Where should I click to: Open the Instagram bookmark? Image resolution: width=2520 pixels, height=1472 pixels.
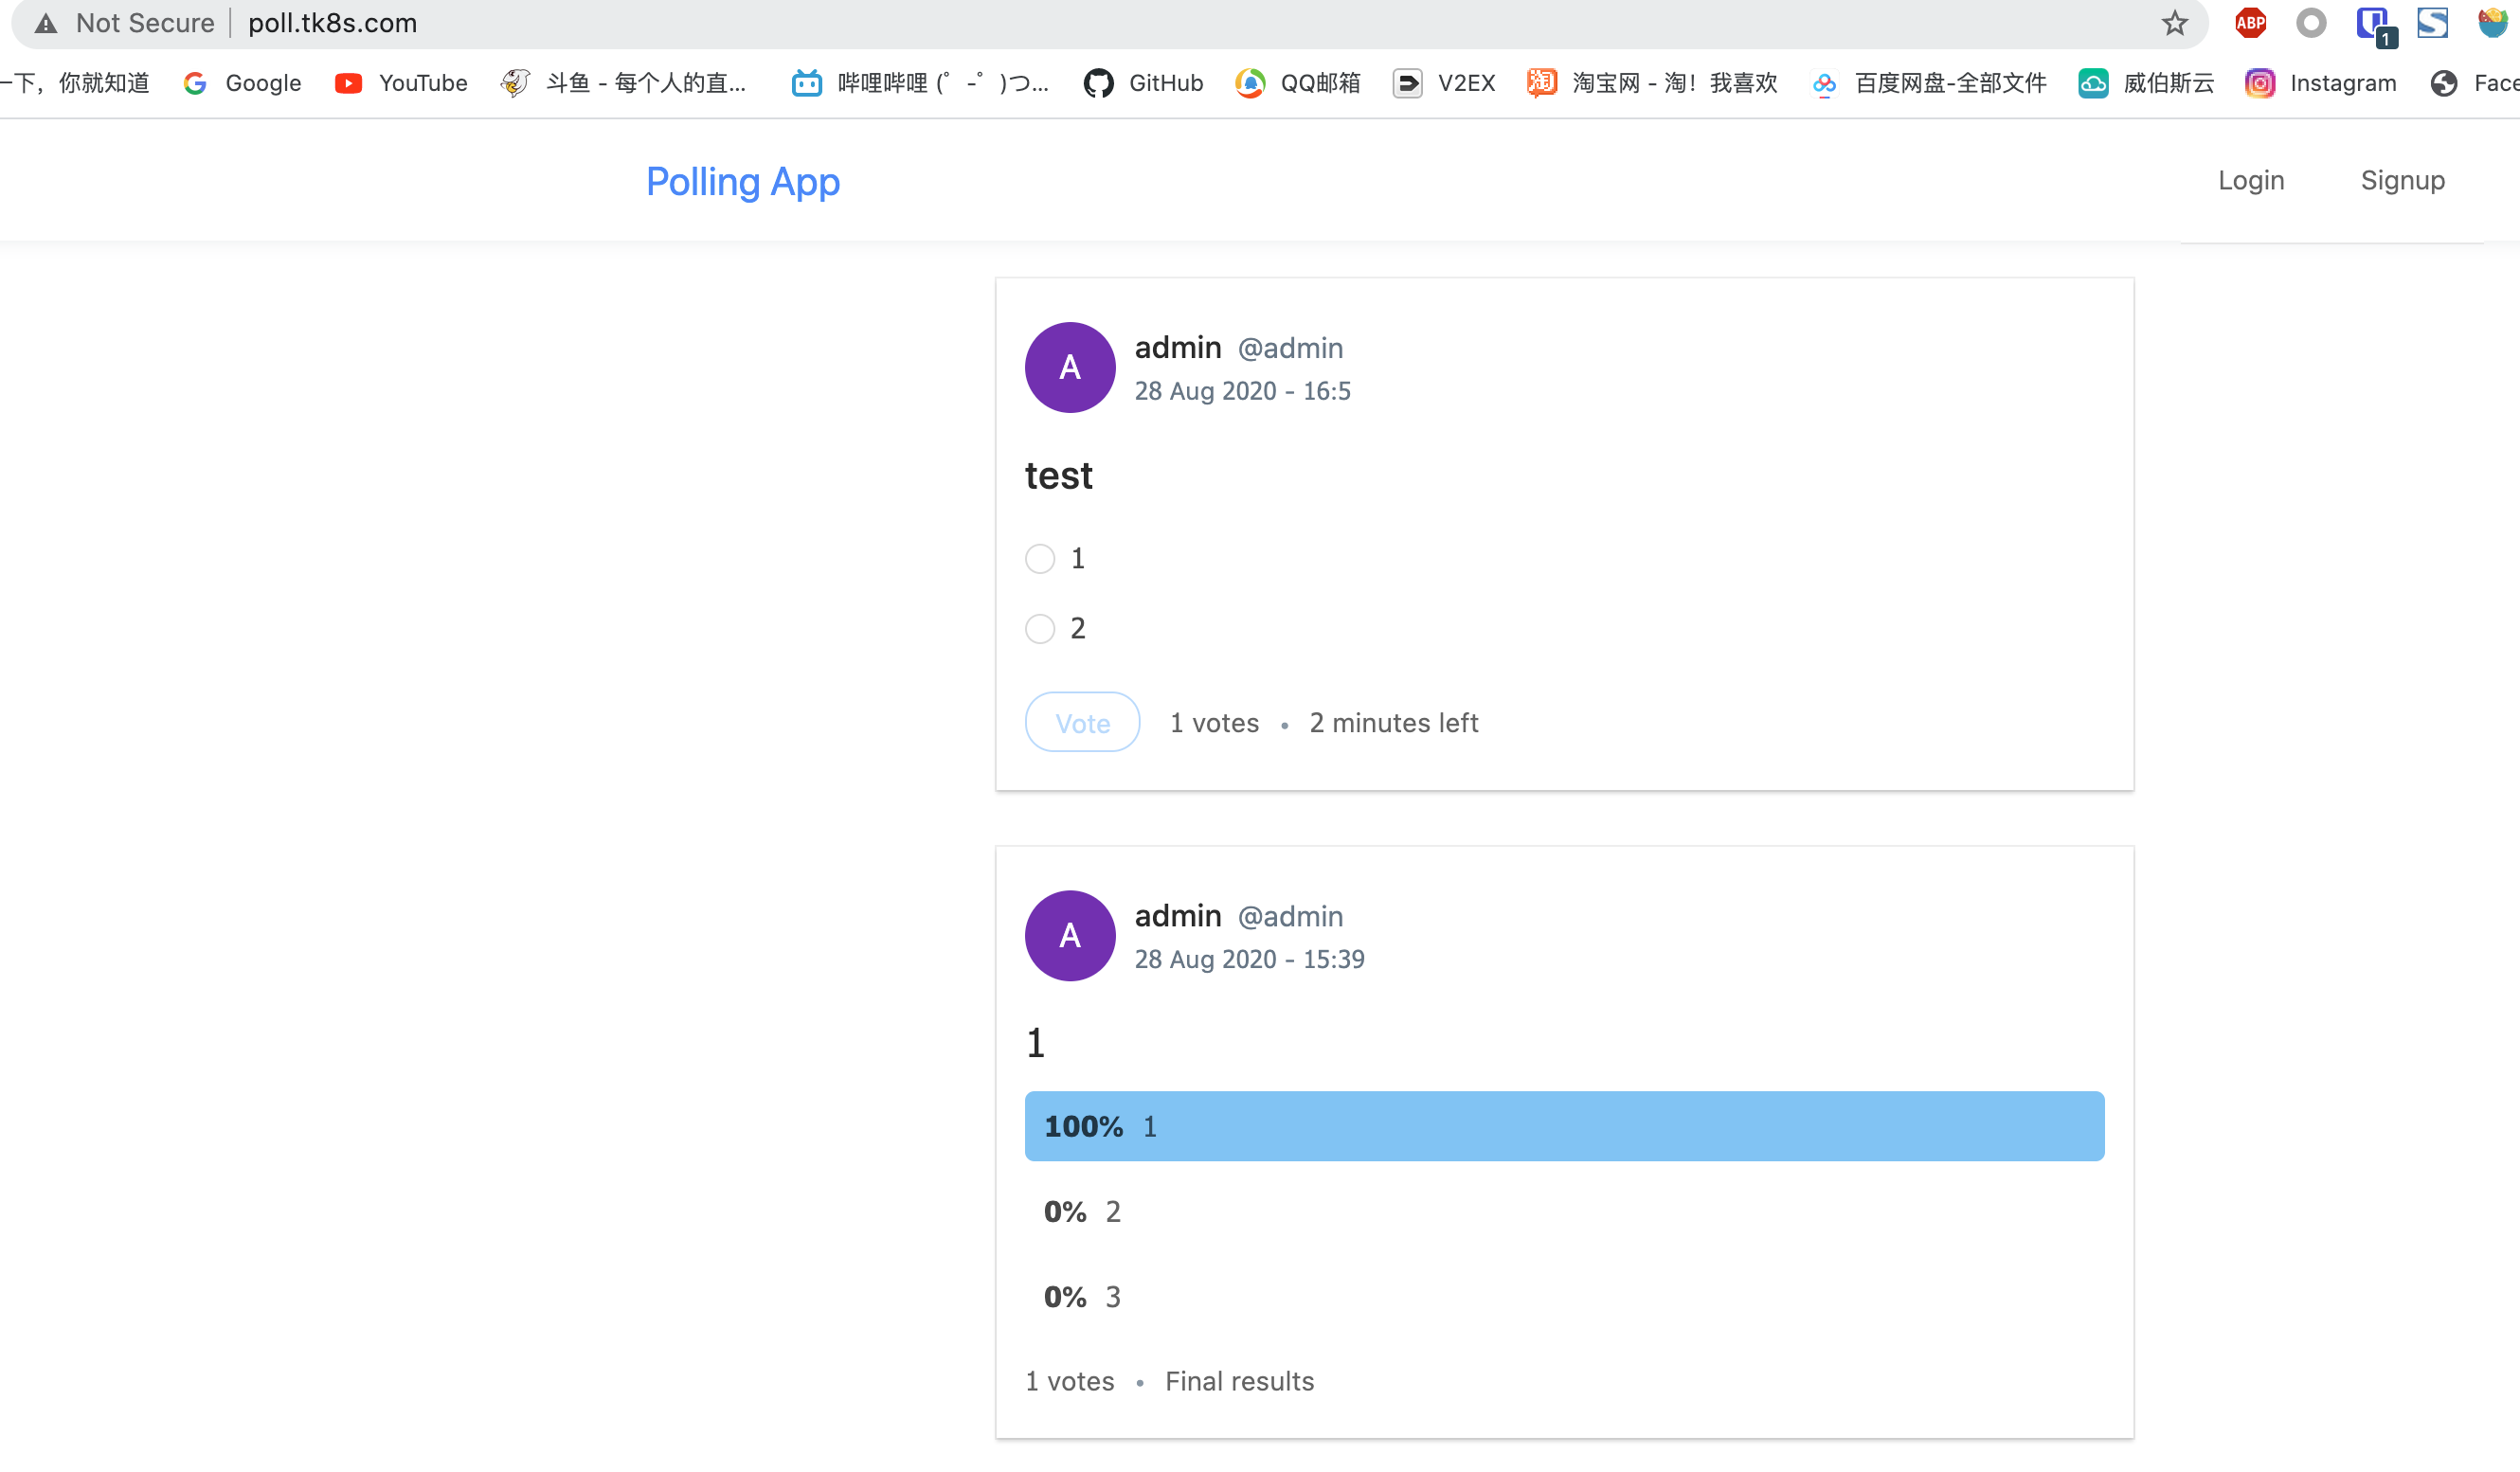2321,83
